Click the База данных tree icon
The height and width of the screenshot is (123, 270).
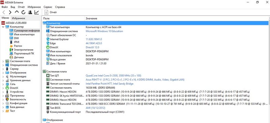click(x=7, y=107)
